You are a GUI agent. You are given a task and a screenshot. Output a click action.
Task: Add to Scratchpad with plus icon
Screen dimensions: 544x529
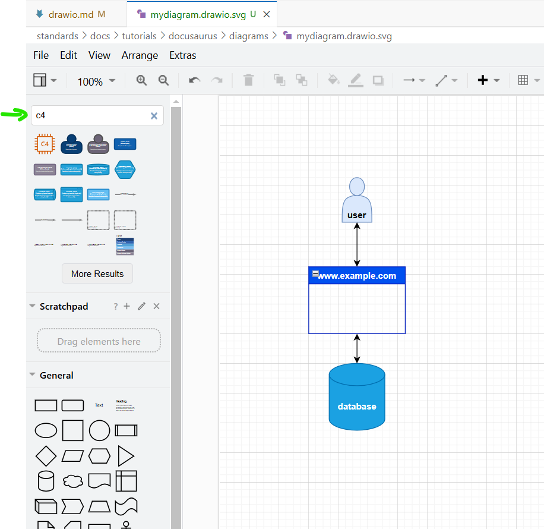126,306
